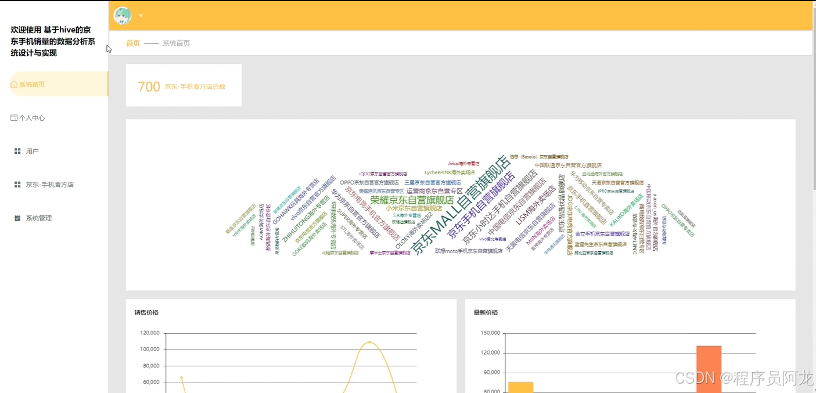Expand the dropdown arrow beside the avatar

pyautogui.click(x=141, y=16)
